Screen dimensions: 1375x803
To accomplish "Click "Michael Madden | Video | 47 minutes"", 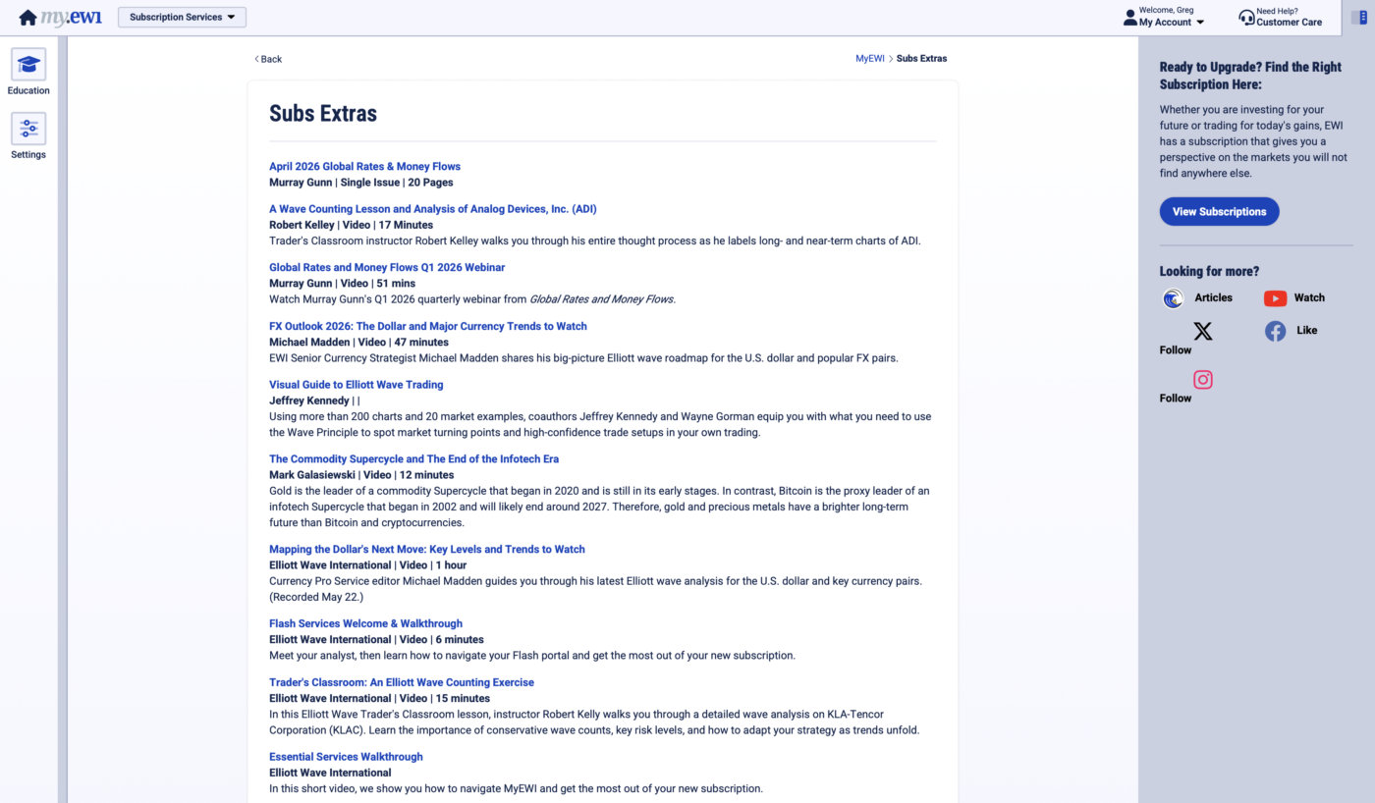I will [359, 343].
